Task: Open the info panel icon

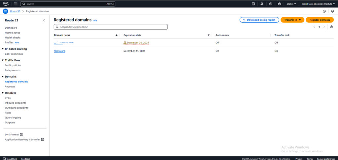Action: click(x=324, y=11)
